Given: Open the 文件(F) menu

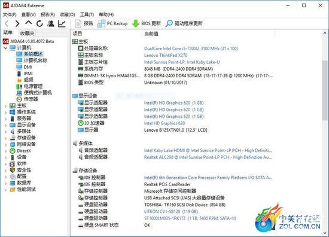Looking at the screenshot, I should (x=10, y=14).
